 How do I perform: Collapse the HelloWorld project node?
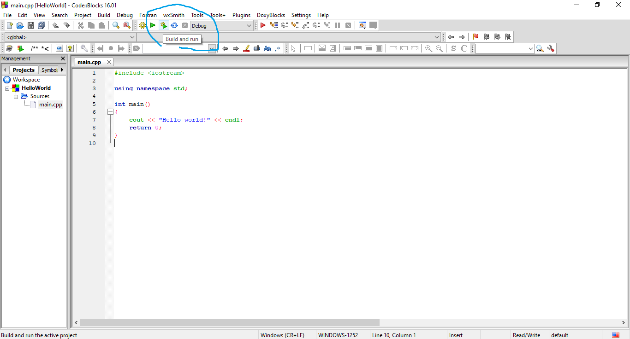(x=7, y=88)
